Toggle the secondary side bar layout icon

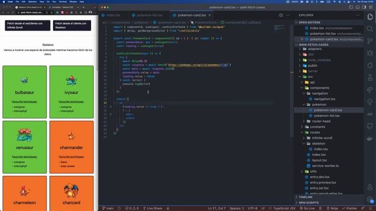click(364, 7)
